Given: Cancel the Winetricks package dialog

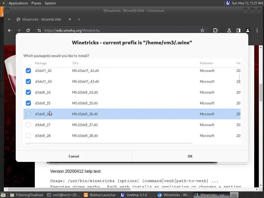Looking at the screenshot, I should point(74,156).
